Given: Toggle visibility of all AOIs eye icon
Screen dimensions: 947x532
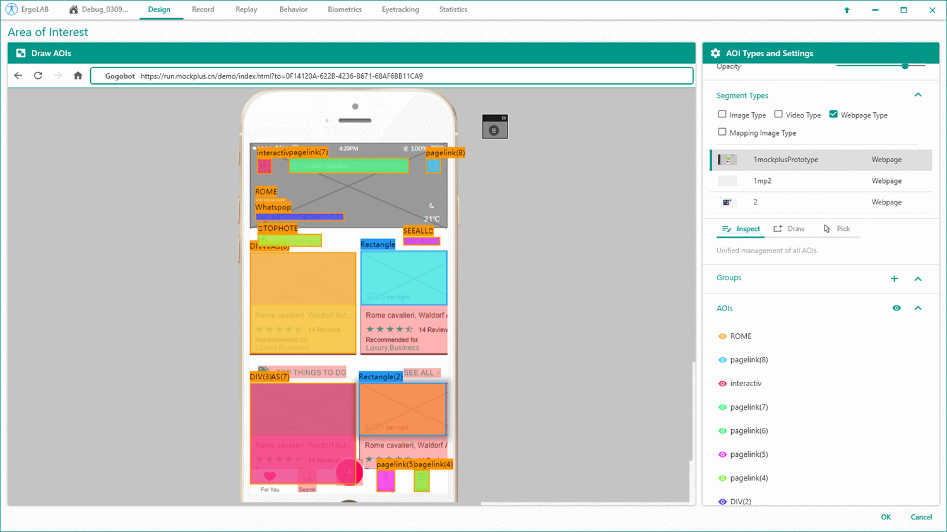Looking at the screenshot, I should pyautogui.click(x=896, y=308).
